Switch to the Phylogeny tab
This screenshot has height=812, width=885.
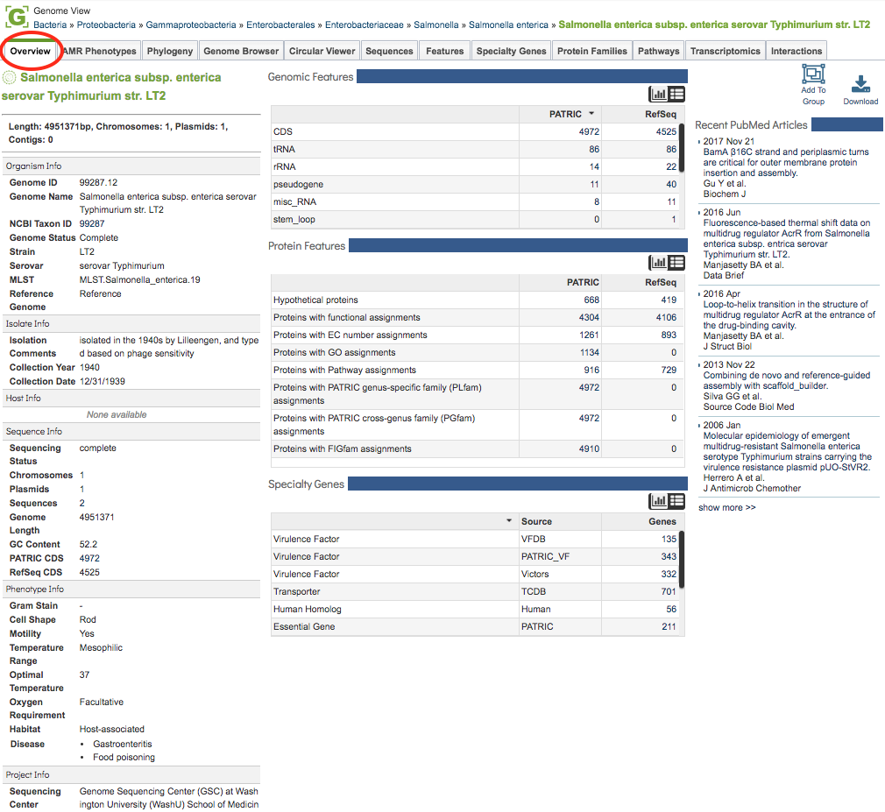(170, 51)
